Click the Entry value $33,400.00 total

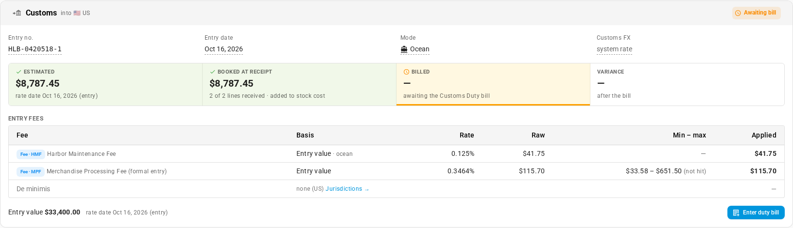coord(44,212)
